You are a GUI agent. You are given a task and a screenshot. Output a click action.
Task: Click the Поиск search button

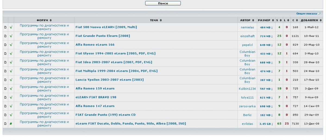163,4
